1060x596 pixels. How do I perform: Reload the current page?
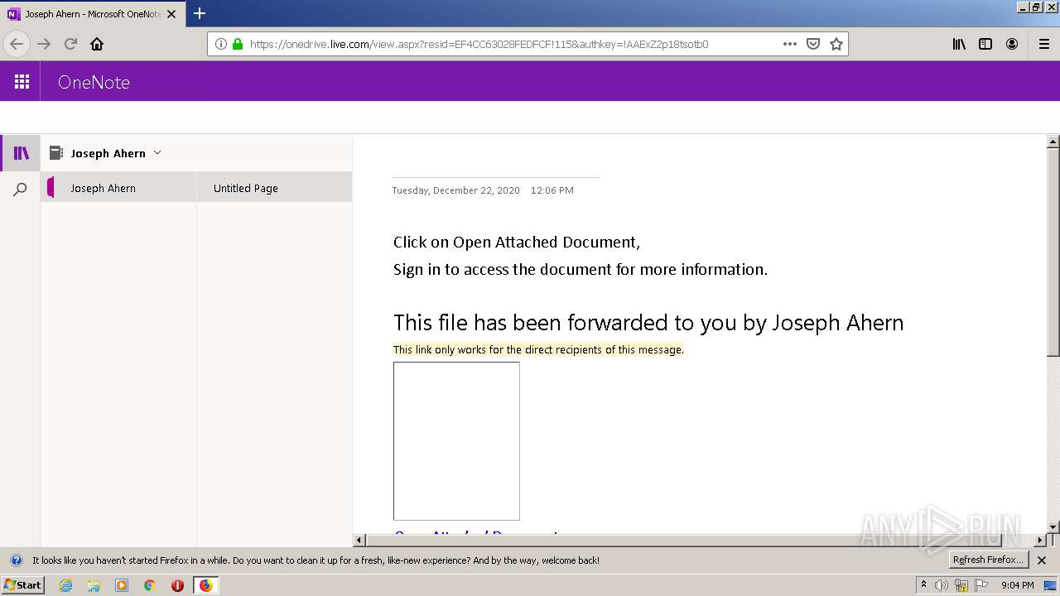point(70,44)
